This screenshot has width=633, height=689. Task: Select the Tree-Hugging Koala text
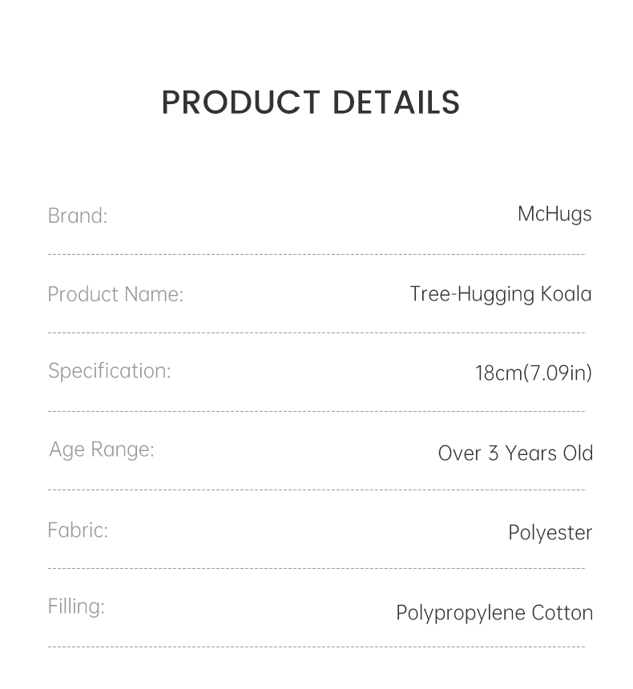501,294
